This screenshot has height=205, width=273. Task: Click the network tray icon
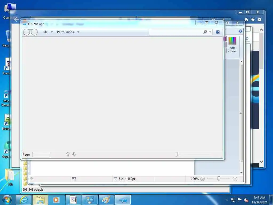point(233,200)
